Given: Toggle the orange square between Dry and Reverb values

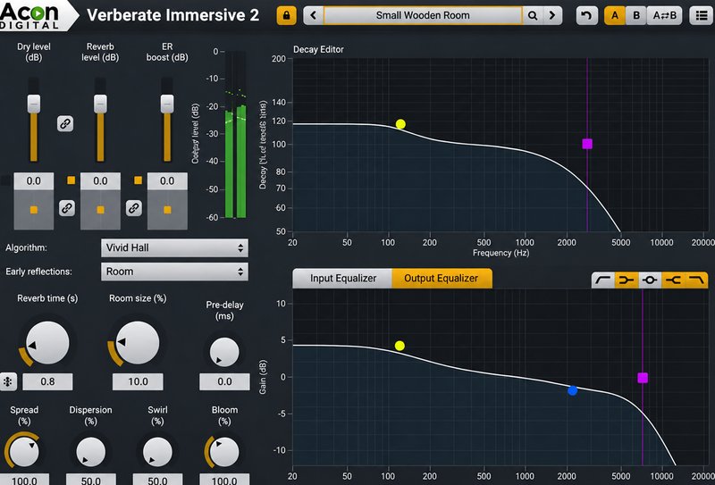Looking at the screenshot, I should coord(71,180).
